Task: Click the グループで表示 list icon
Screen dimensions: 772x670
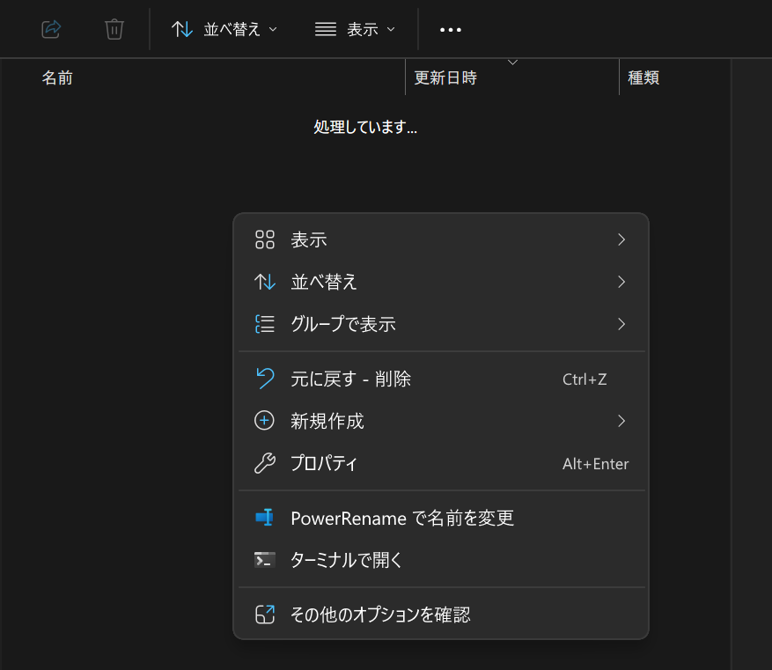Action: 264,325
